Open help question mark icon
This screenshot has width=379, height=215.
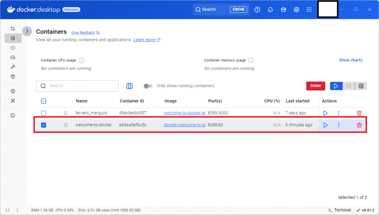point(257,10)
